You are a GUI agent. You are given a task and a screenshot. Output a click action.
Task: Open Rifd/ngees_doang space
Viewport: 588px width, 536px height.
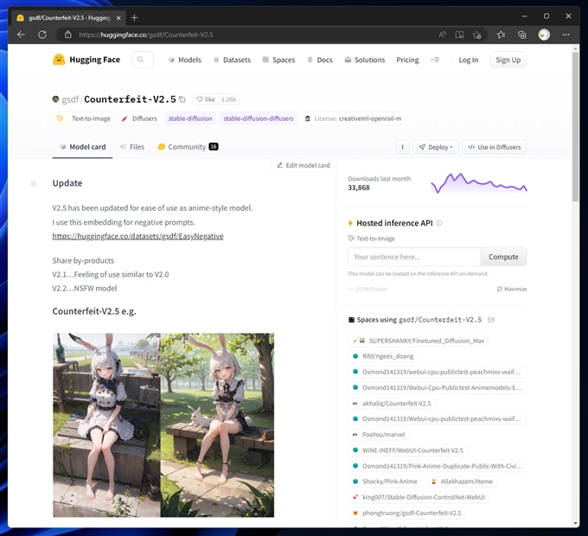[x=383, y=356]
